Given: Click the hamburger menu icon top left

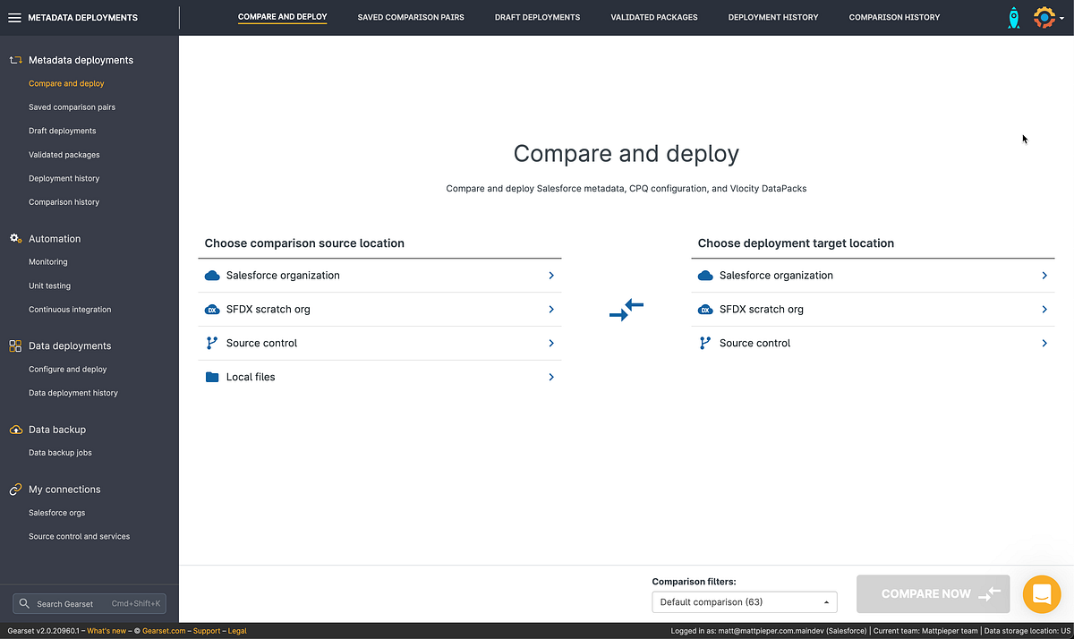Looking at the screenshot, I should click(14, 16).
